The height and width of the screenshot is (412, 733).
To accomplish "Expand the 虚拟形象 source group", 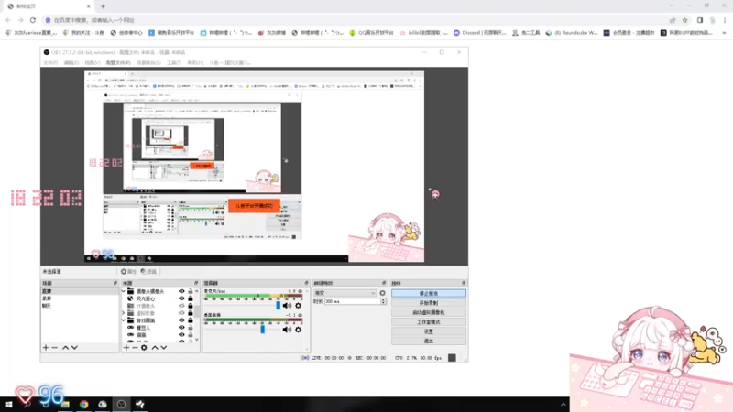I will point(124,313).
